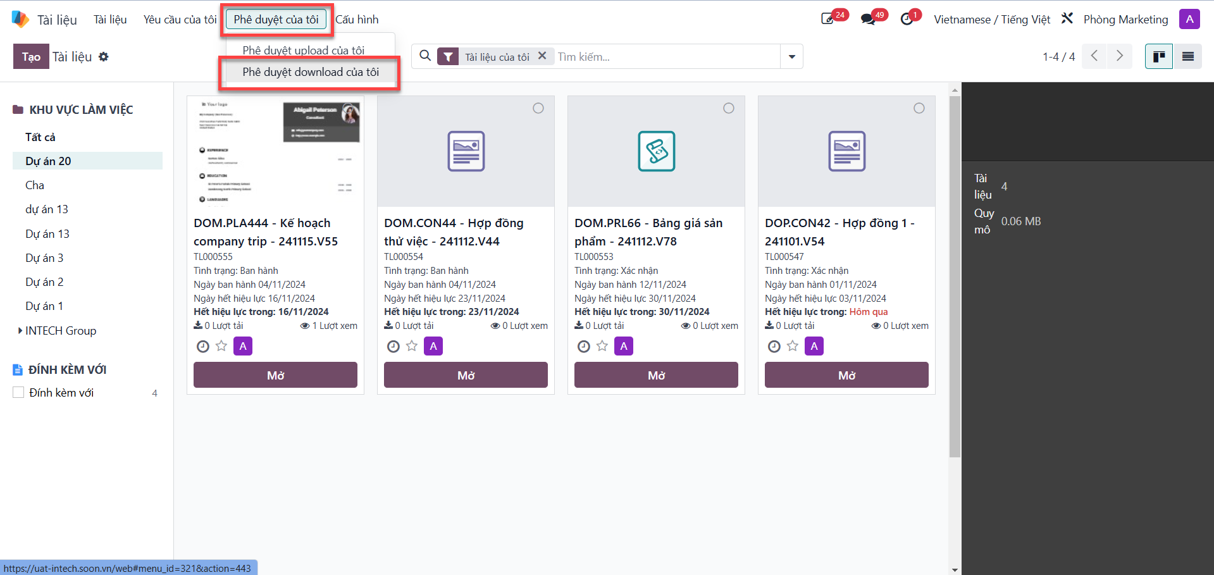This screenshot has height=575, width=1214.
Task: Click Mở on DOP.CON42 card
Action: click(x=846, y=375)
